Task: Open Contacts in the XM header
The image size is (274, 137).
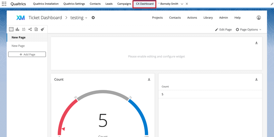Action: pos(175,18)
